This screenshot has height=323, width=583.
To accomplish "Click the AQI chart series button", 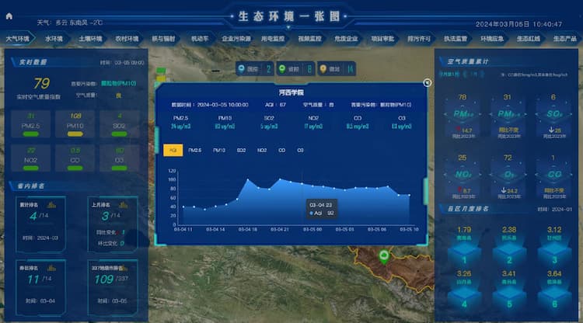I will (x=173, y=150).
